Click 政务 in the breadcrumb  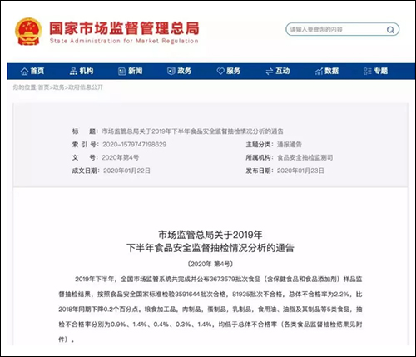[58, 87]
